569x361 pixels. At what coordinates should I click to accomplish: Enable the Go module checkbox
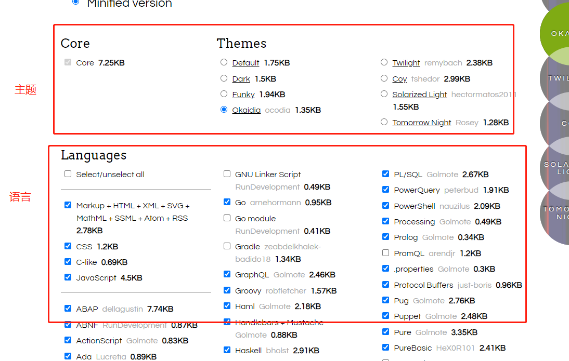[227, 218]
